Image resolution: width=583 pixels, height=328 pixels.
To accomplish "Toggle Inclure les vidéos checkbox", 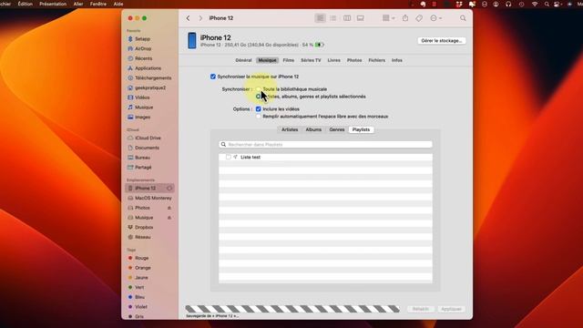I will click(259, 109).
